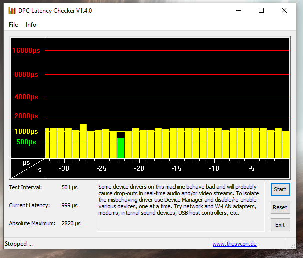Click the Reset button

[x=280, y=207]
